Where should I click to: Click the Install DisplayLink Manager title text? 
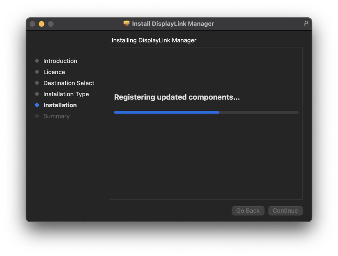[173, 24]
